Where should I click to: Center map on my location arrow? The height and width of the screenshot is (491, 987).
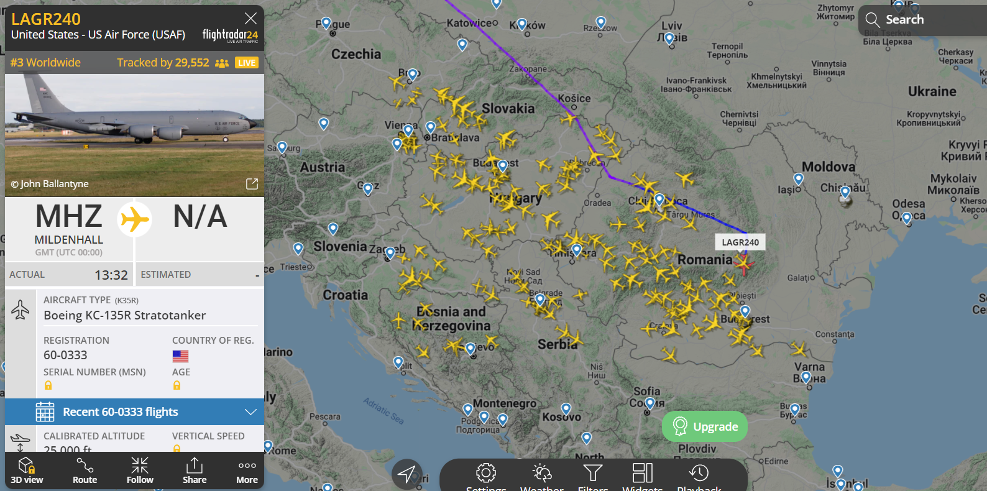coord(406,475)
